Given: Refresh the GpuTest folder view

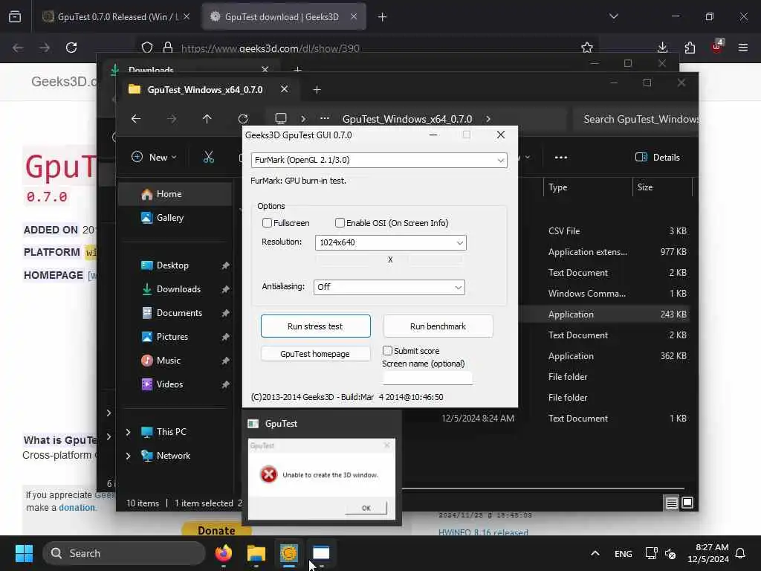Looking at the screenshot, I should pos(243,119).
